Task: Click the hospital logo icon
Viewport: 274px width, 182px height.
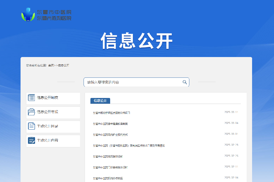Action: click(28, 15)
